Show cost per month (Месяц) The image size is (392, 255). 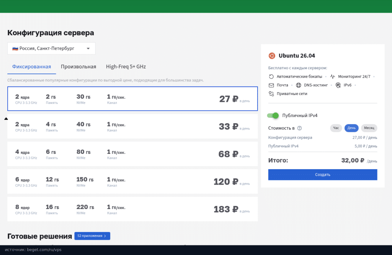point(369,128)
